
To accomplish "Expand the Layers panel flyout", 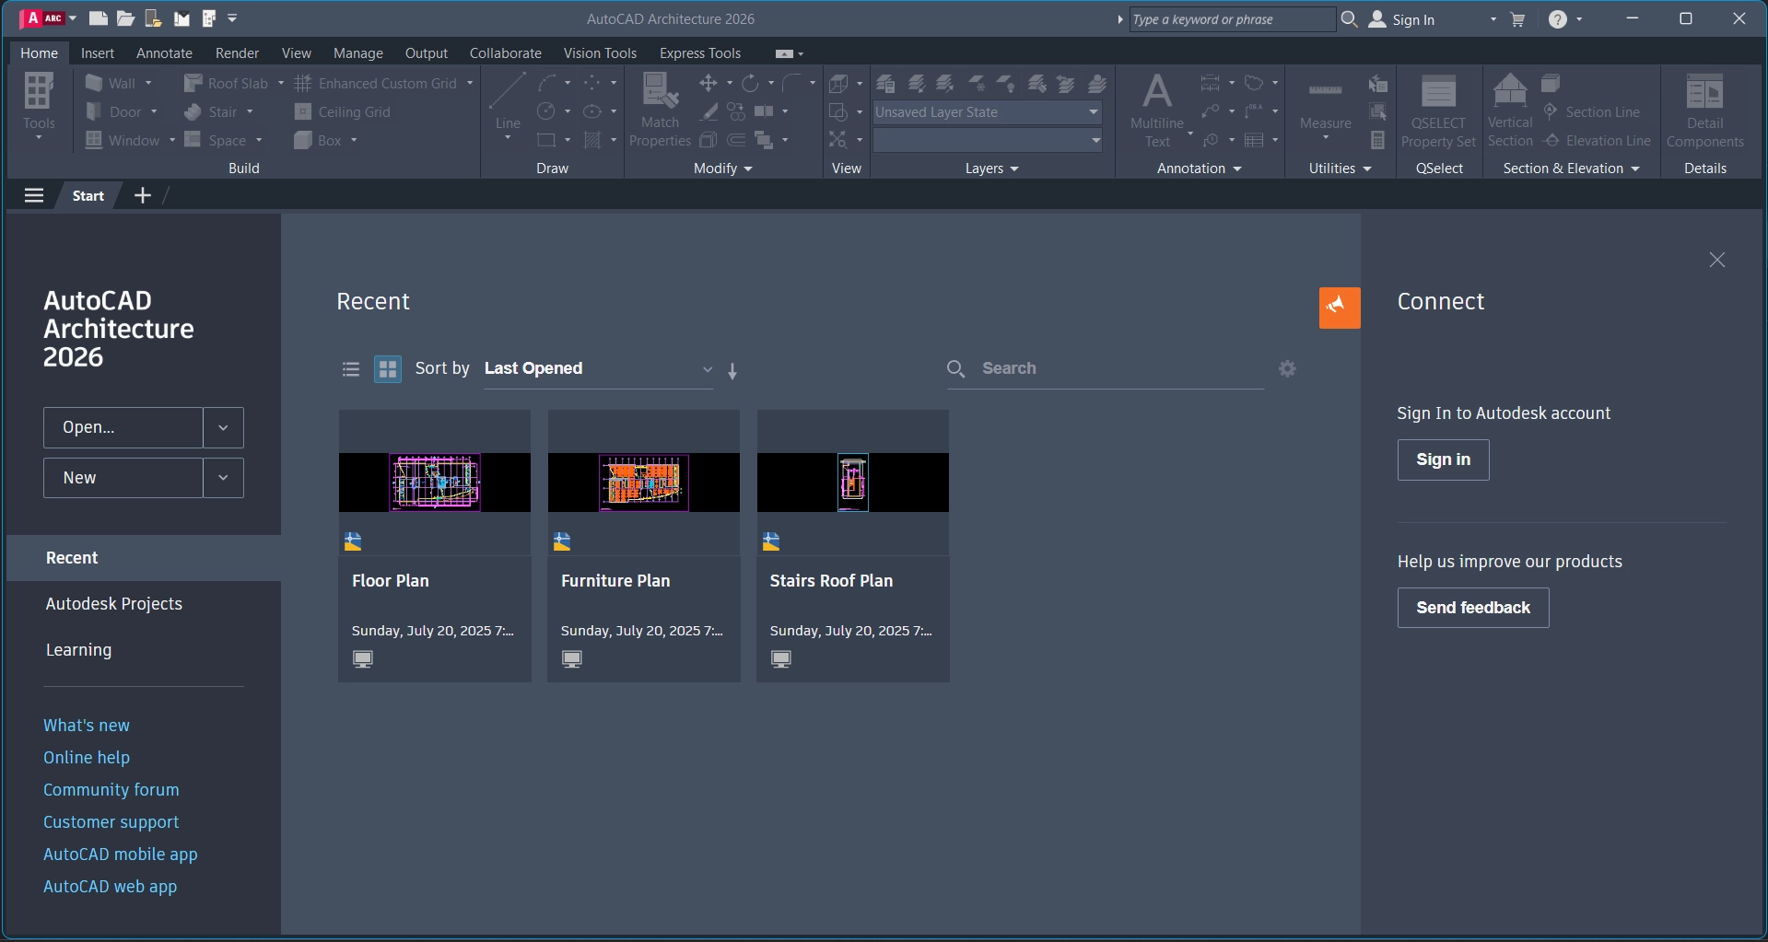I will click(x=992, y=169).
